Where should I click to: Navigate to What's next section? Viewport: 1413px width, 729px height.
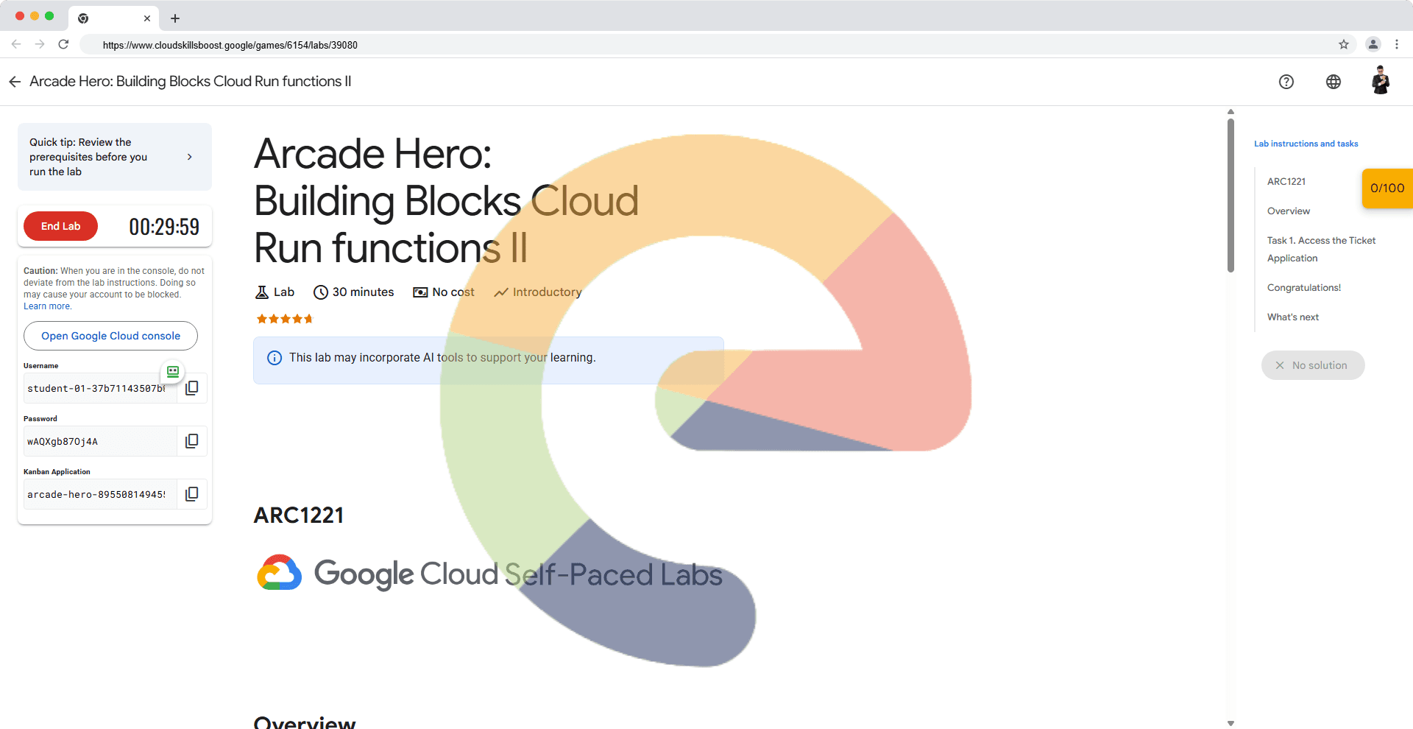click(x=1292, y=317)
